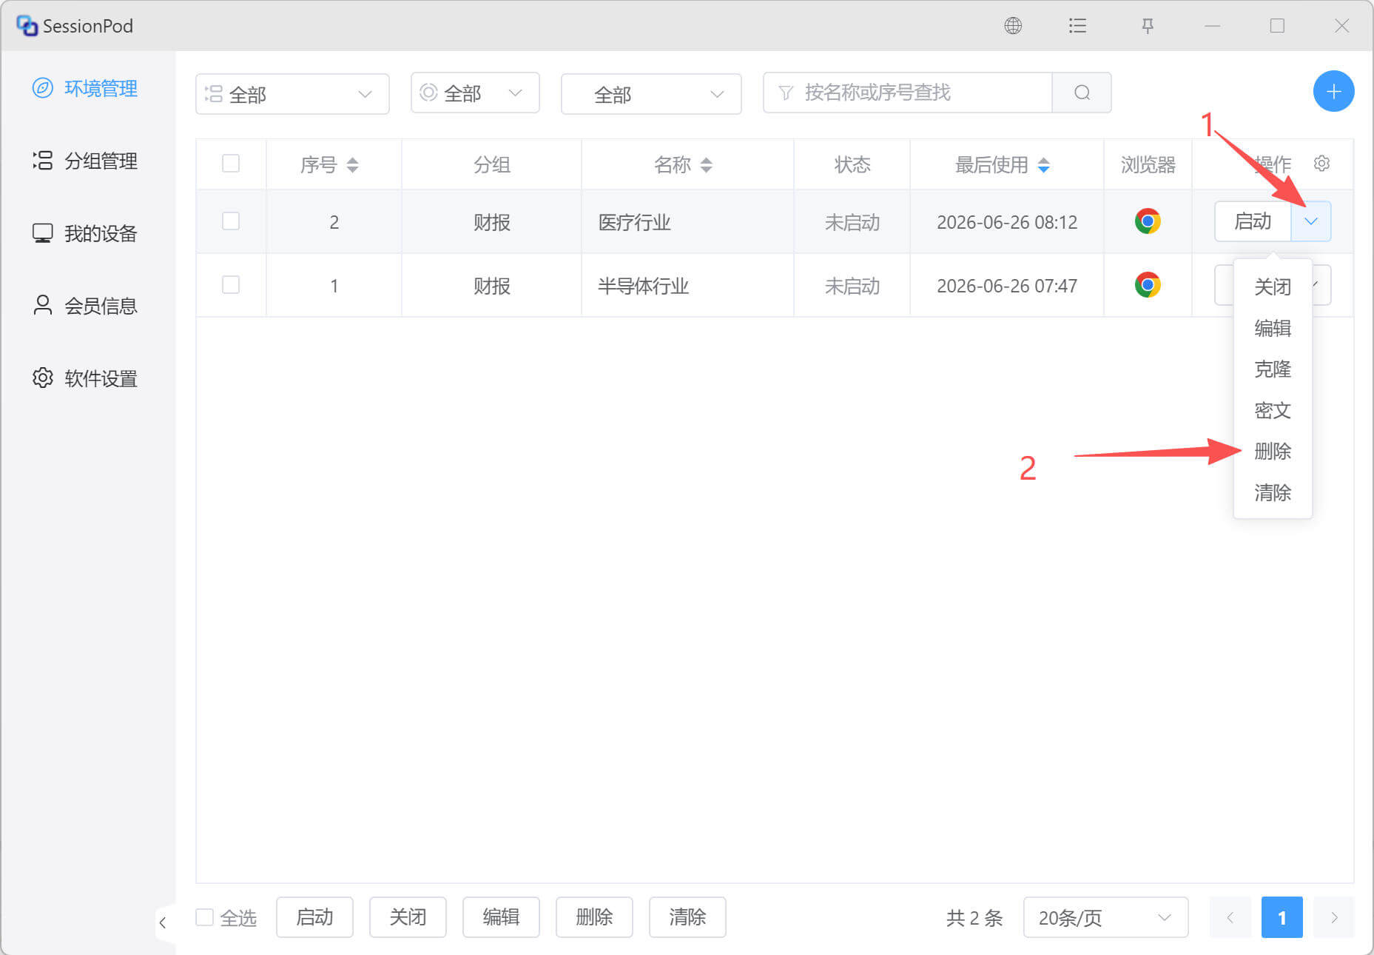Select 清除 in the dropdown menu
The height and width of the screenshot is (955, 1374).
pyautogui.click(x=1273, y=492)
